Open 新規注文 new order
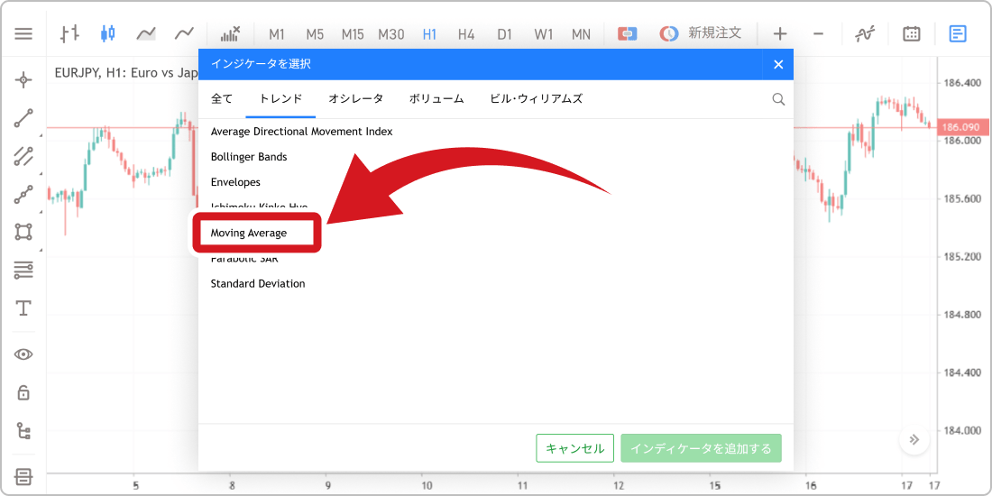The height and width of the screenshot is (496, 992). tap(700, 33)
